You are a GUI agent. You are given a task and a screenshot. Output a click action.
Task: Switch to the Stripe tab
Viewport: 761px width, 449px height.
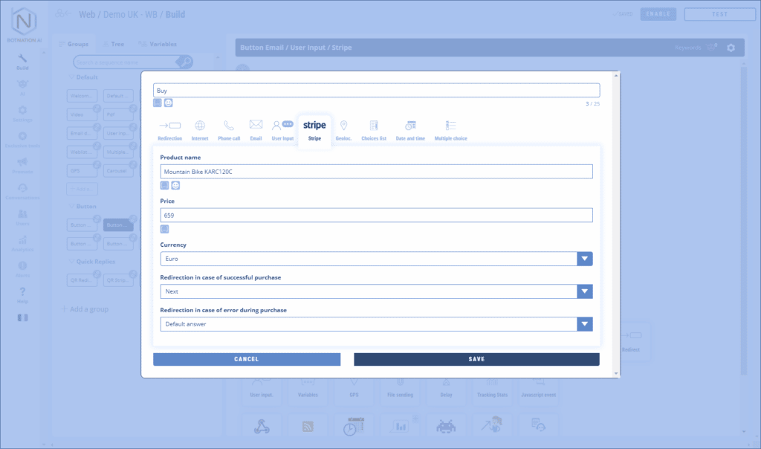pos(314,129)
